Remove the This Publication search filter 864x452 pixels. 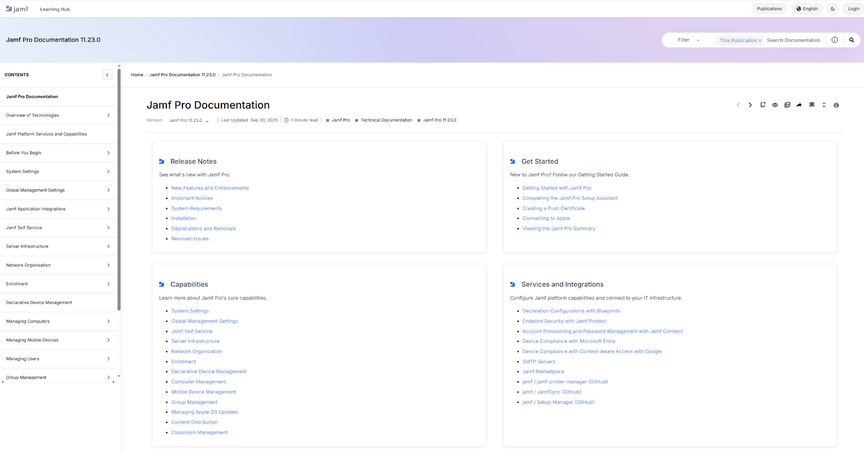[x=760, y=40]
